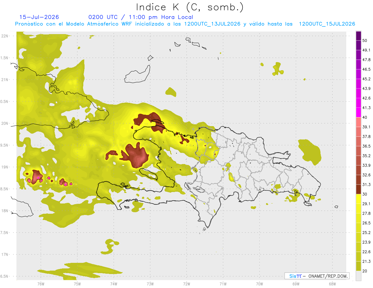Screen dimensions: 373x288
Task: Click the '70W' longitude label
Action: point(260,284)
